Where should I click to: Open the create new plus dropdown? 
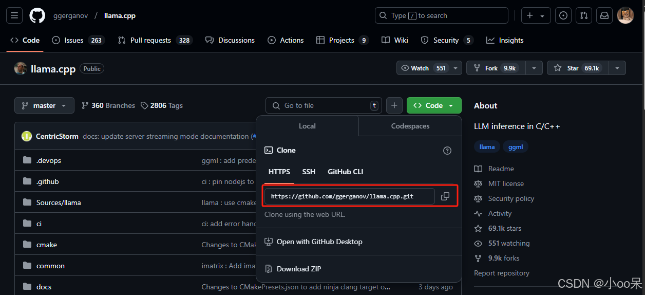pos(536,15)
